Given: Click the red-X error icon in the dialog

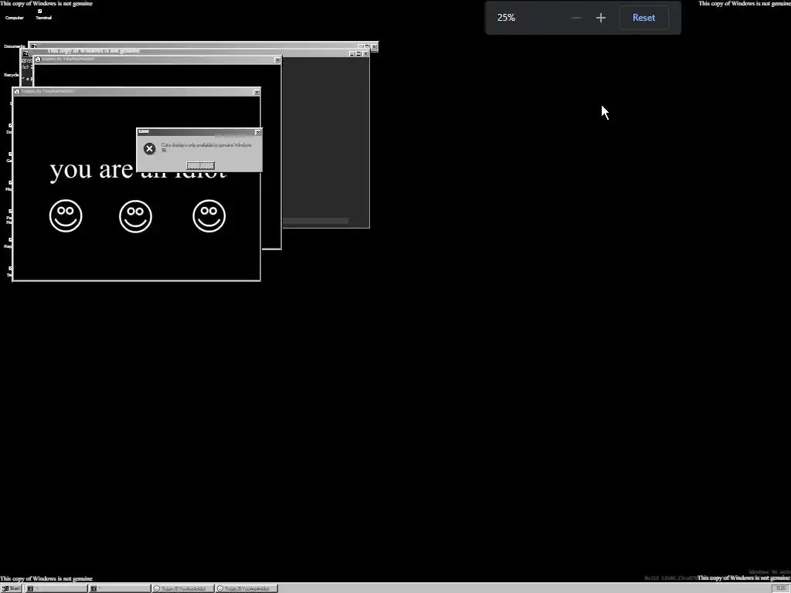Looking at the screenshot, I should [149, 148].
